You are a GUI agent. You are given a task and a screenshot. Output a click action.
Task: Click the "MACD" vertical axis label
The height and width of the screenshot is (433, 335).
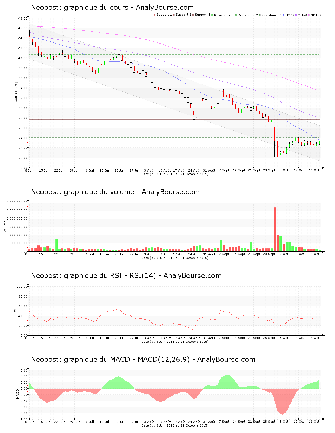(x=18, y=394)
